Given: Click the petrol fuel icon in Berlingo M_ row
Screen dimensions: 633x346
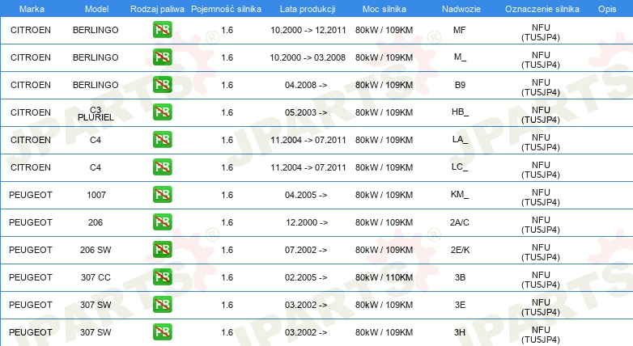Looking at the screenshot, I should pos(162,57).
